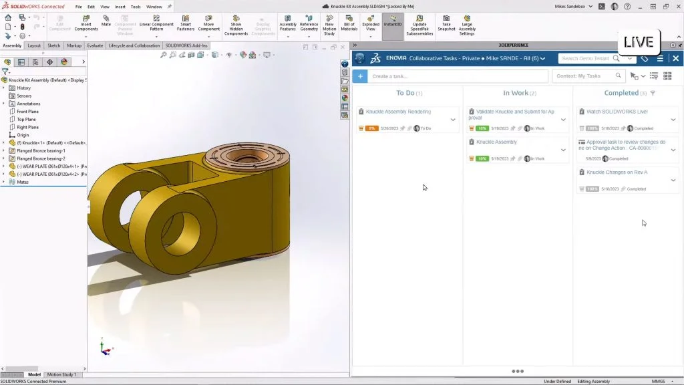Click the Move Component tool
Screen dimensions: 684x385
pyautogui.click(x=209, y=23)
